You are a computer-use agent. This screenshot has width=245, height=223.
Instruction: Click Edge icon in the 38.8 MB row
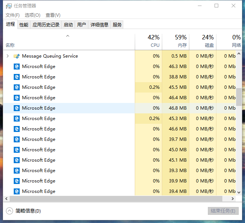click(x=17, y=77)
